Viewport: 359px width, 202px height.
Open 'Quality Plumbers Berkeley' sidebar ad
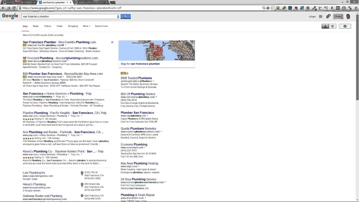139,128
